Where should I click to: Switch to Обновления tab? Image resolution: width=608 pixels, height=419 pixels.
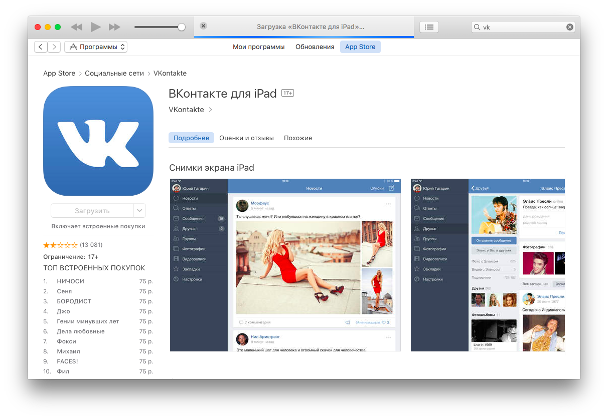[x=315, y=47]
